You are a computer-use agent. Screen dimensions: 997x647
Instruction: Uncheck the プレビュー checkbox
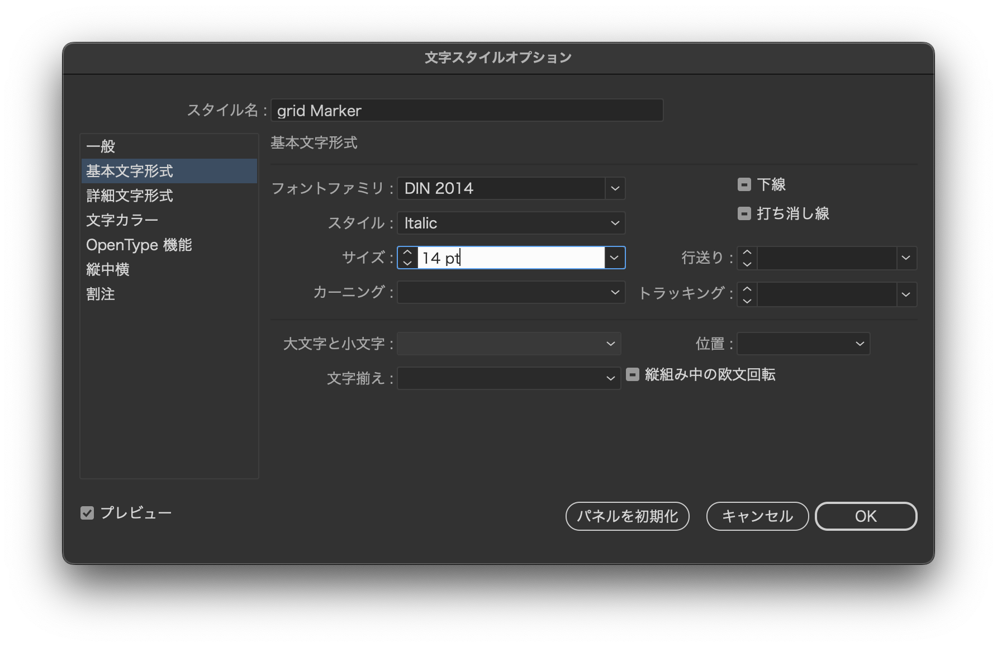pos(87,513)
